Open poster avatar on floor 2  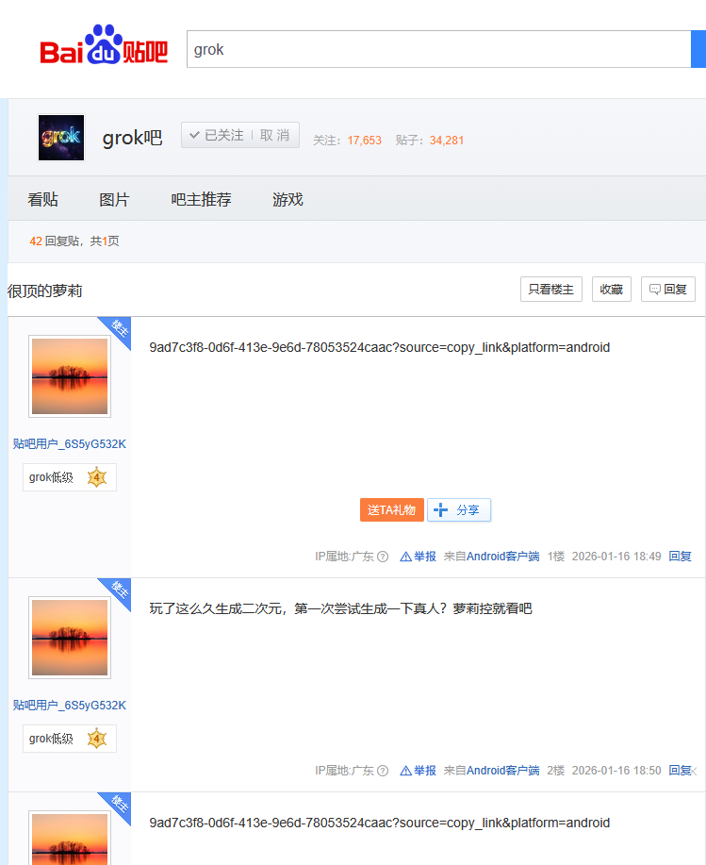coord(70,638)
